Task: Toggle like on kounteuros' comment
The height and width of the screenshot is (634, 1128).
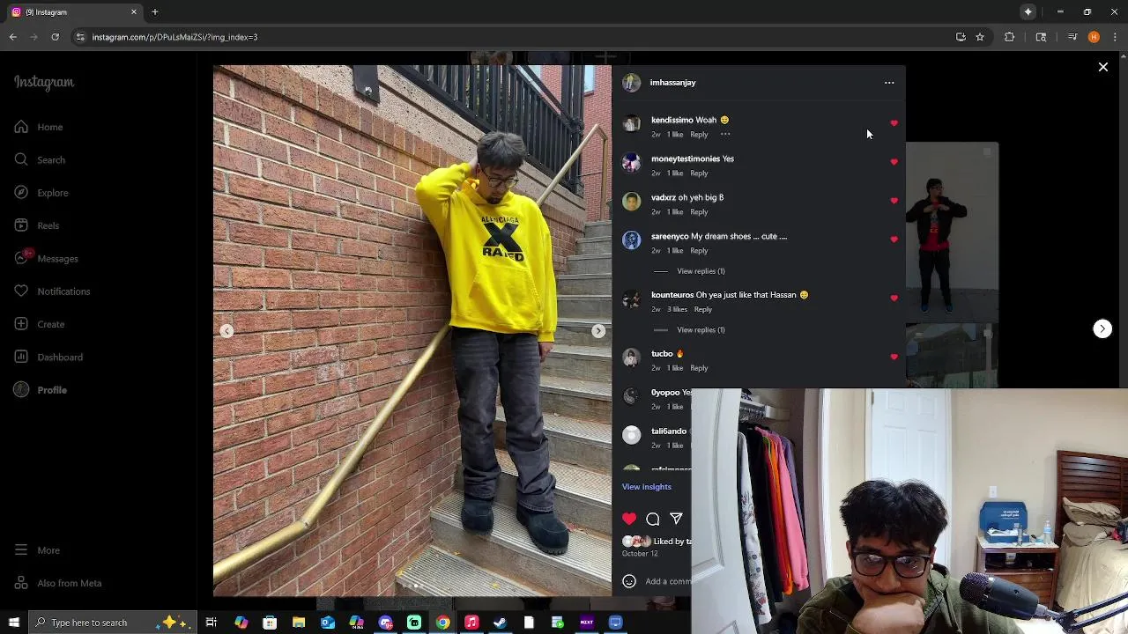Action: [894, 299]
